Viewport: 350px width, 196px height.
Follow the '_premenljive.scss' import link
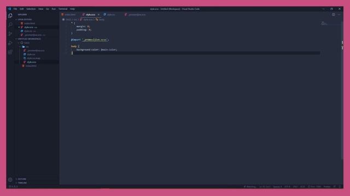[95, 40]
